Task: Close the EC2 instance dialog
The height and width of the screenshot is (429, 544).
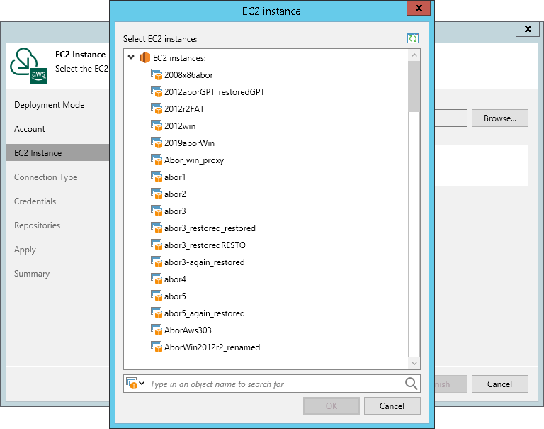Action: (419, 8)
